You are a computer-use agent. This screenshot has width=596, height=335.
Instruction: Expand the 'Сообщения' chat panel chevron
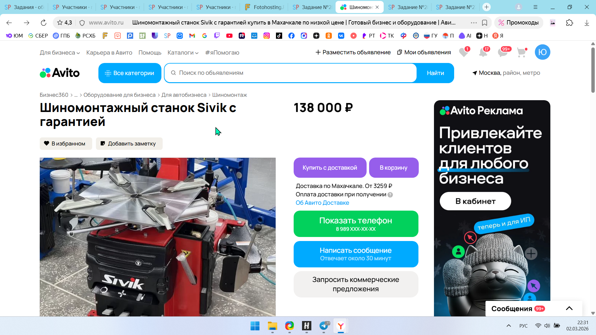pyautogui.click(x=569, y=308)
